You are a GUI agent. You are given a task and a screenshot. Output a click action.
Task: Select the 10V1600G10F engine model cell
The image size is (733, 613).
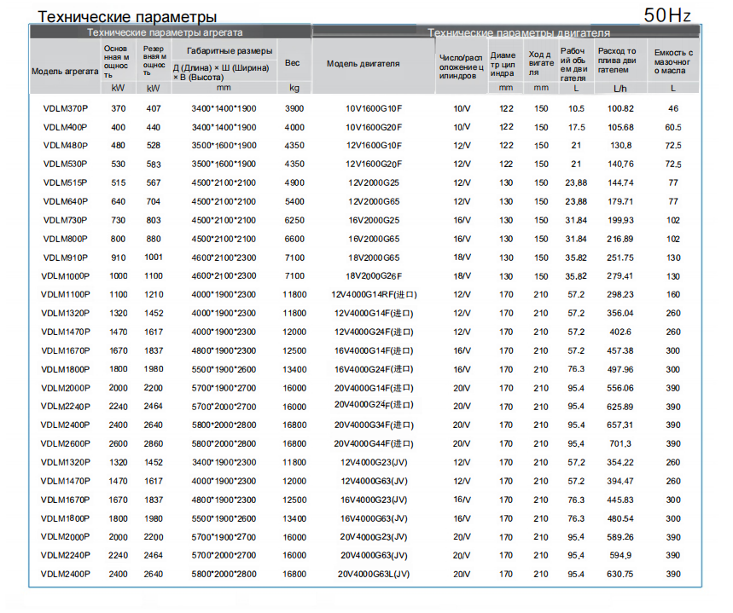tap(374, 108)
